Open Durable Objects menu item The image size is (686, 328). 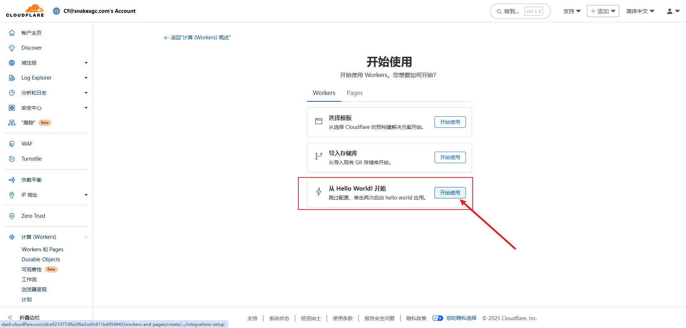pyautogui.click(x=41, y=259)
